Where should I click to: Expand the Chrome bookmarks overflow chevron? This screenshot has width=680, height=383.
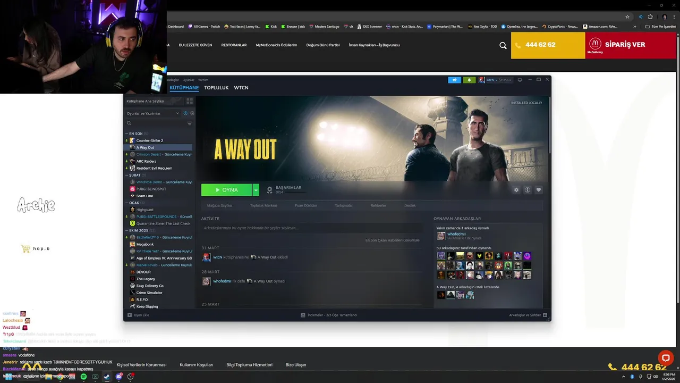635,26
